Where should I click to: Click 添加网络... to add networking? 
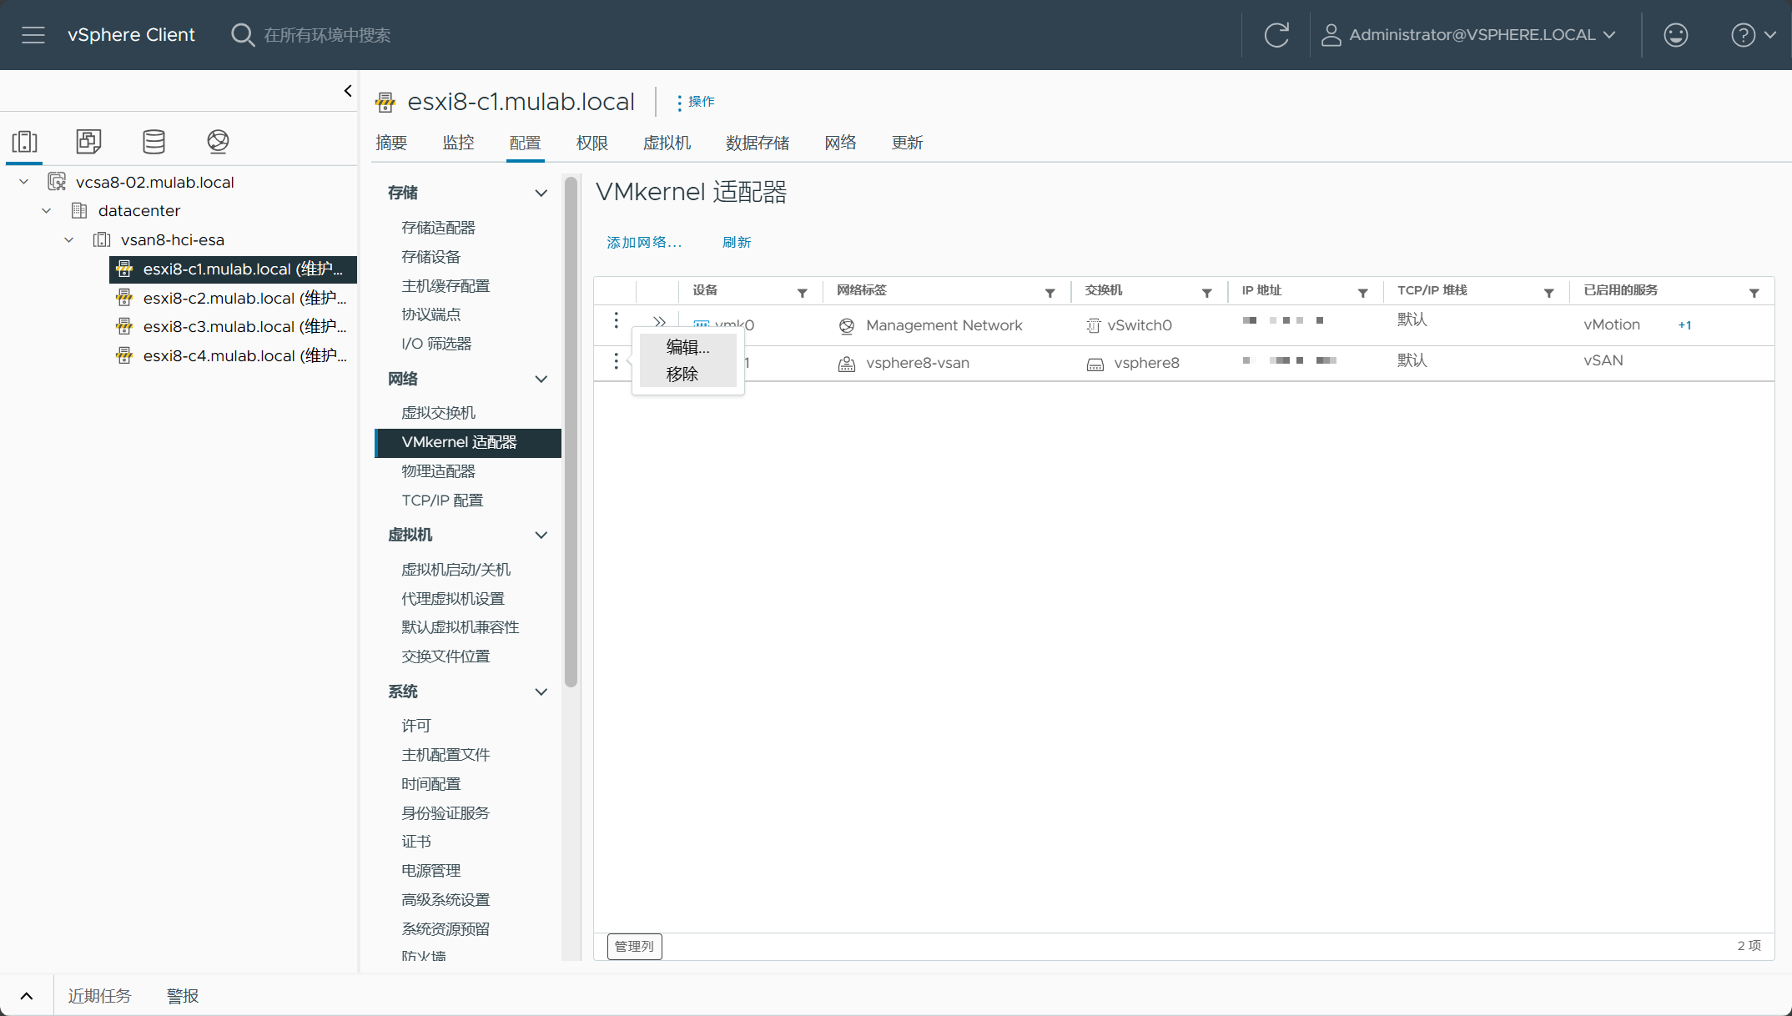[644, 243]
